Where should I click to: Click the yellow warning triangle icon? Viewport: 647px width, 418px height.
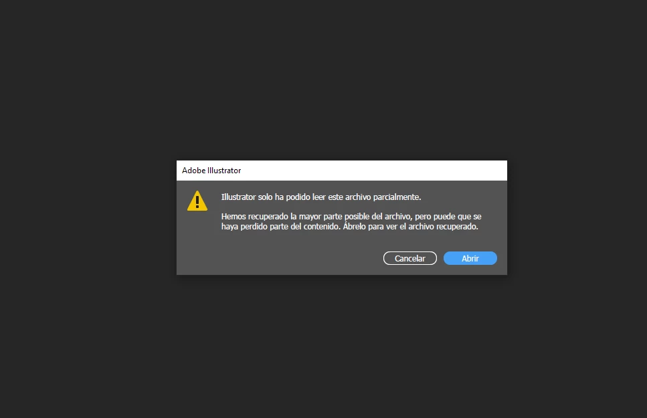(x=197, y=201)
